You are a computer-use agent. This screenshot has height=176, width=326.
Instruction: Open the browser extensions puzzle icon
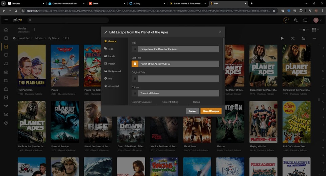tap(301, 10)
